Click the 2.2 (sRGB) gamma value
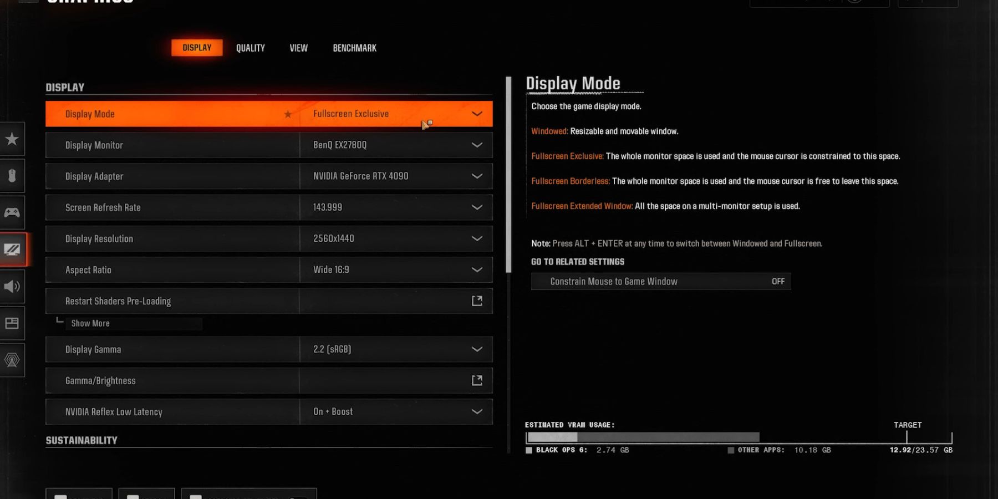998x499 pixels. coord(332,349)
